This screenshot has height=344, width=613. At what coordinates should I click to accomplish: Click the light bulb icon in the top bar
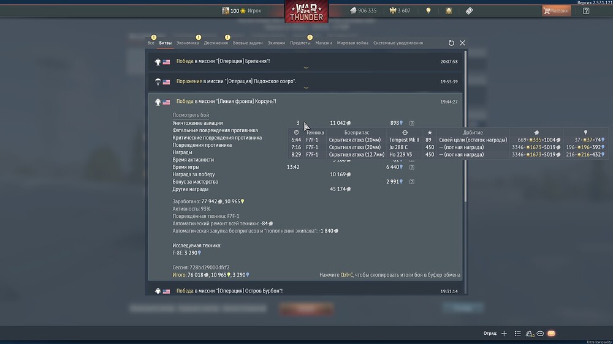tap(428, 10)
